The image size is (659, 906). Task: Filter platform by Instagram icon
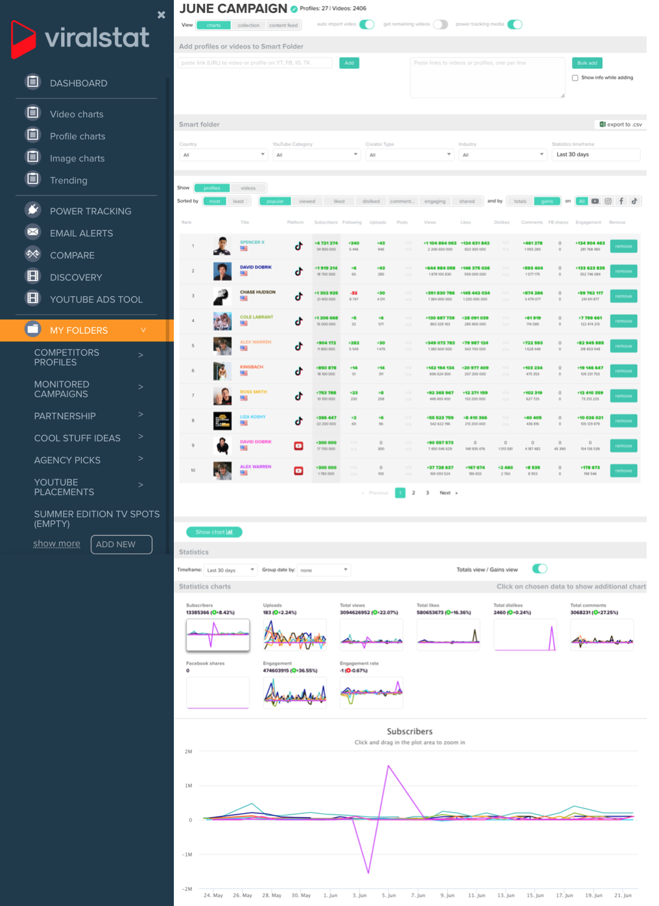tap(608, 201)
